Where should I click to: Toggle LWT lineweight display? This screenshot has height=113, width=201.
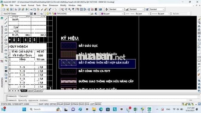tap(92, 104)
